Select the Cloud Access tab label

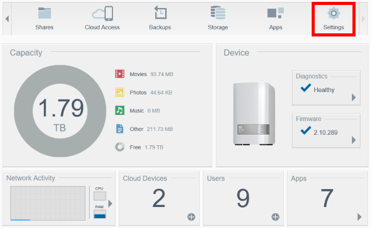pos(102,27)
